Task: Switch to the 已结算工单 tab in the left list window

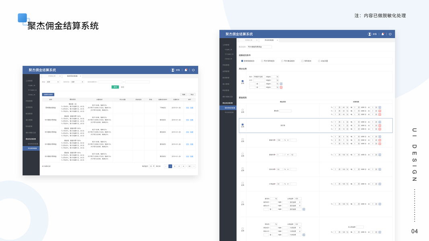Action: 52,76
